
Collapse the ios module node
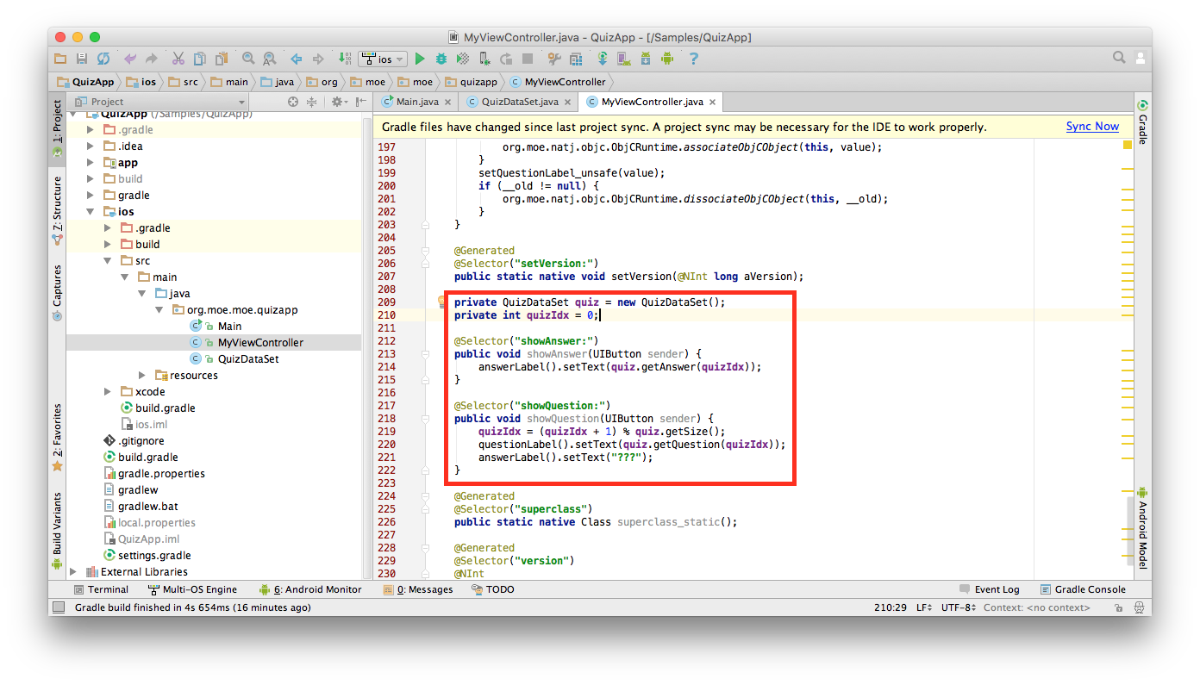[91, 211]
